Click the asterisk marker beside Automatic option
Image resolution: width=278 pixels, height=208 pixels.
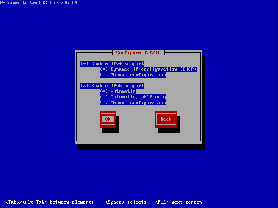[x=104, y=92]
